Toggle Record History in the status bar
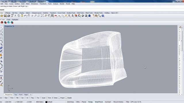 coord(118,102)
